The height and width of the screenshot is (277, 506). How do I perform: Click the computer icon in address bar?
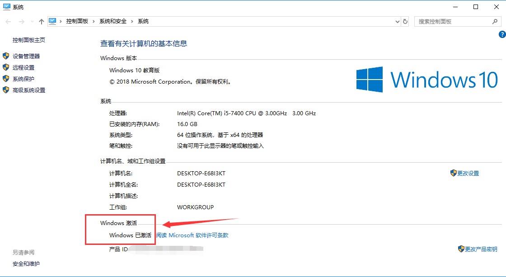(52, 21)
